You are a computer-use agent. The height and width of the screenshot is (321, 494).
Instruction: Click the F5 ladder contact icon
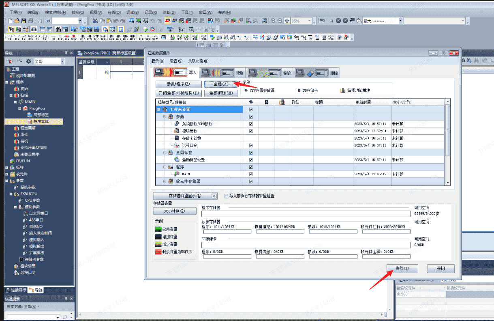click(x=10, y=38)
